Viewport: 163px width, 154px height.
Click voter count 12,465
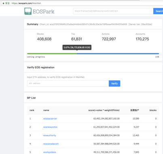pos(136,135)
